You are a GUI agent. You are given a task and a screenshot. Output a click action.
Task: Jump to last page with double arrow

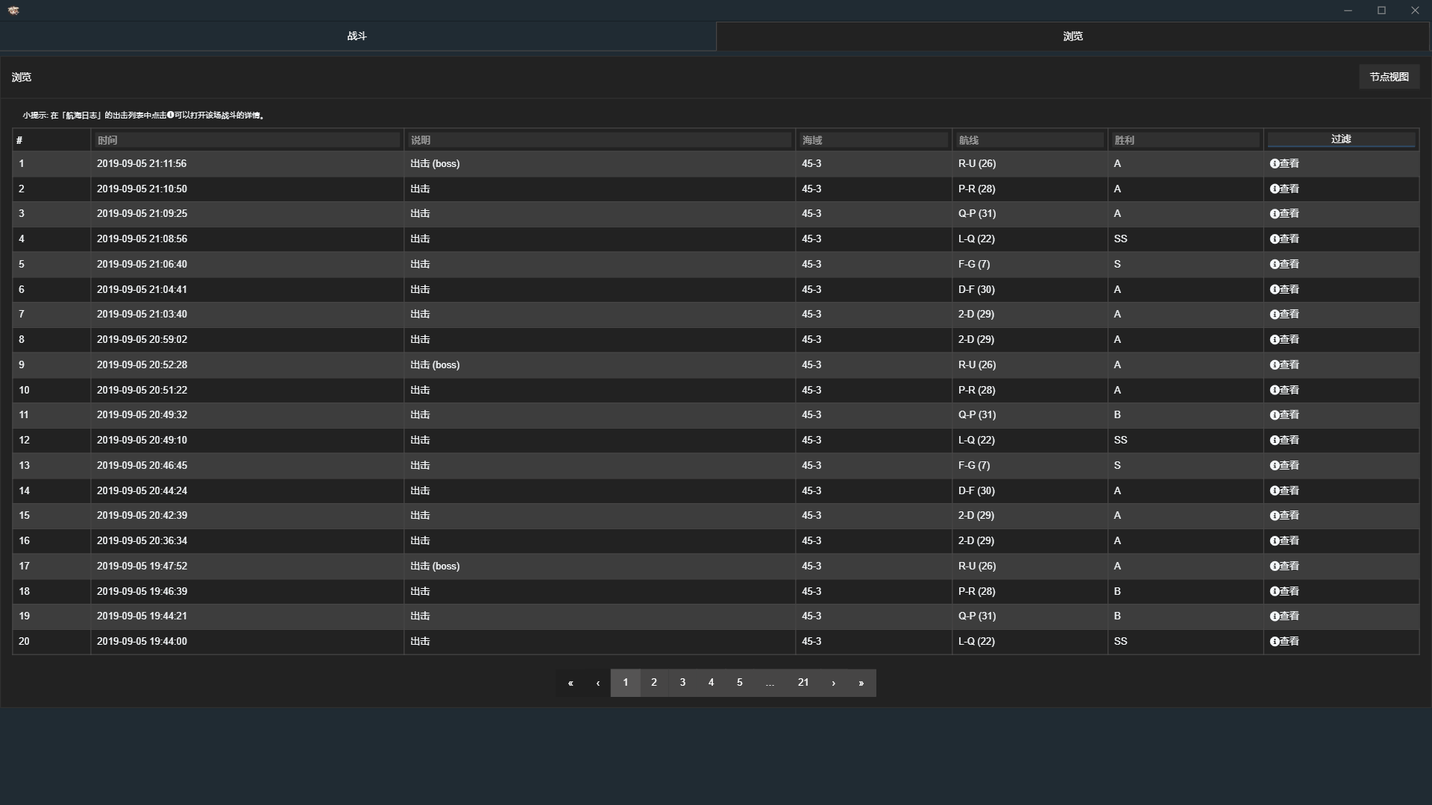point(861,683)
